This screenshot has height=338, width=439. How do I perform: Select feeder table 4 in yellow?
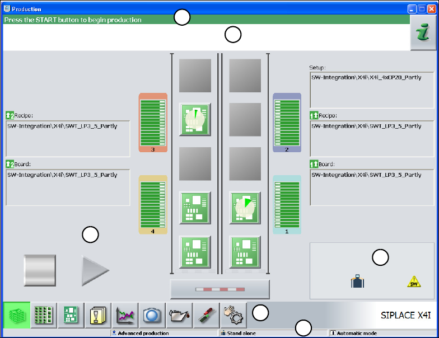[153, 205]
